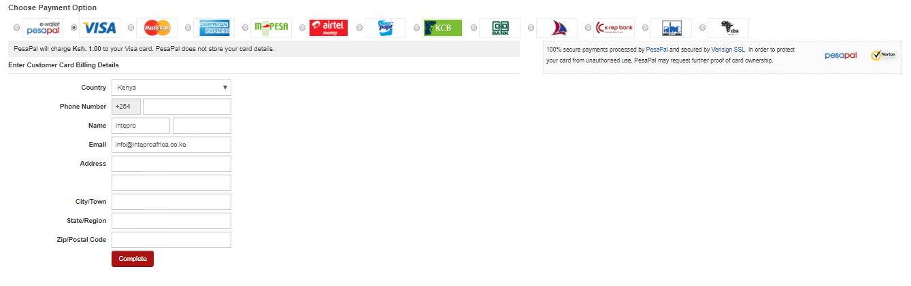Click the first name field containing Intepro
Screen dimensions: 911x286
pos(141,126)
